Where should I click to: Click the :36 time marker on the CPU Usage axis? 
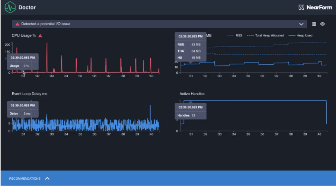[94, 76]
